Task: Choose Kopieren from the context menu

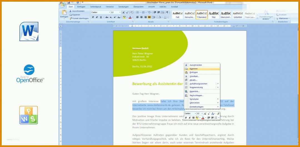Action: point(202,69)
